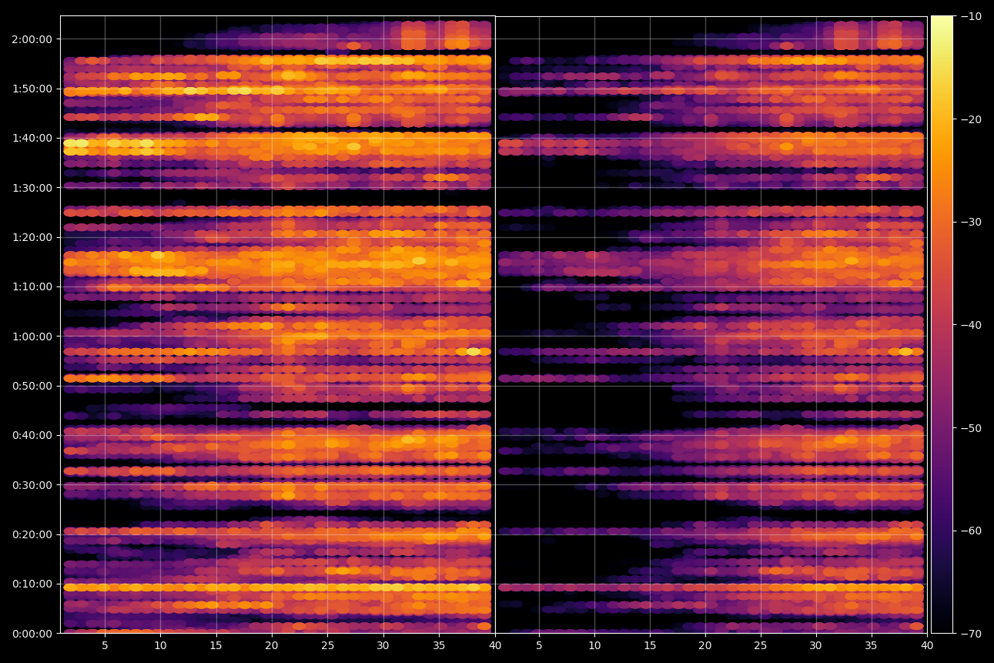The width and height of the screenshot is (994, 663).
Task: Click the 5 tick label under left heatmap
Action: (x=105, y=646)
